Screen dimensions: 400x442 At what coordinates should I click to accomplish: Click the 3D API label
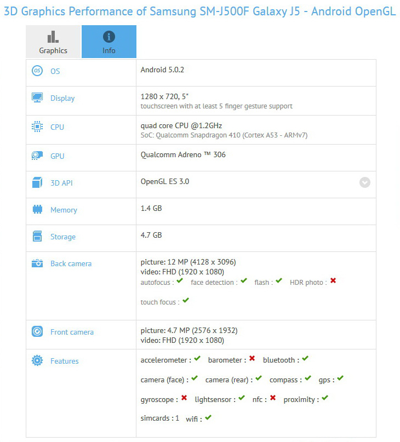click(61, 183)
